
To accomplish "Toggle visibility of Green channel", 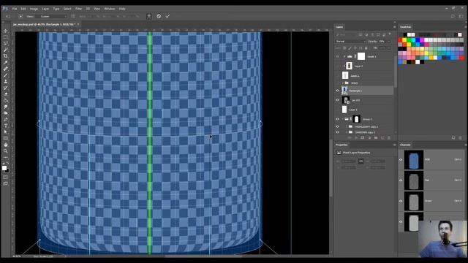I will (401, 201).
